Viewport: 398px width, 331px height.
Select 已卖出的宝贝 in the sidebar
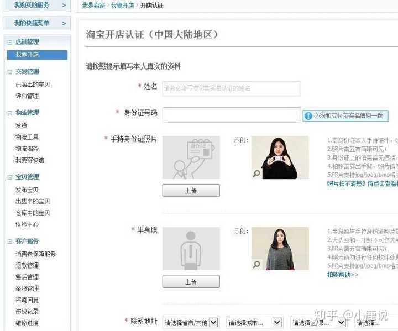pyautogui.click(x=33, y=85)
